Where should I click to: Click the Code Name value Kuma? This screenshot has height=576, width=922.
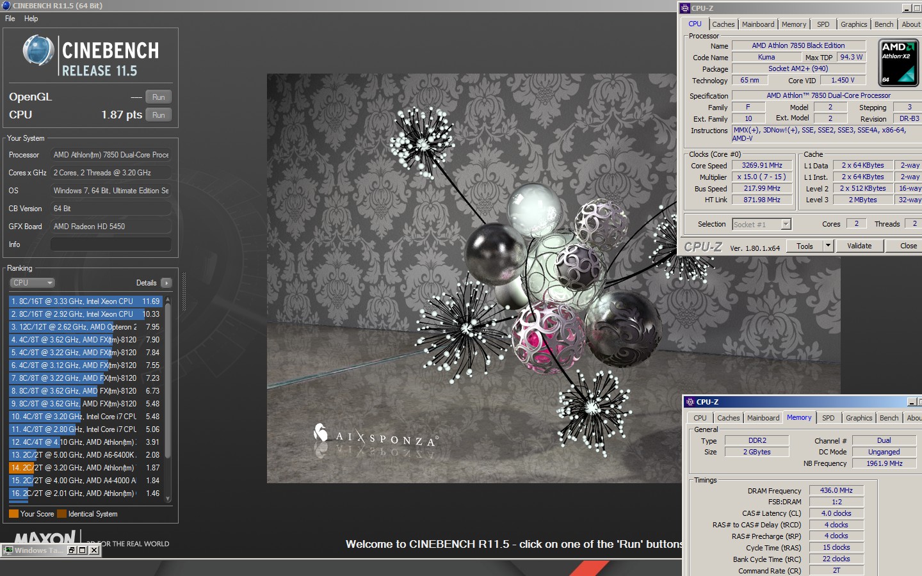pos(766,57)
